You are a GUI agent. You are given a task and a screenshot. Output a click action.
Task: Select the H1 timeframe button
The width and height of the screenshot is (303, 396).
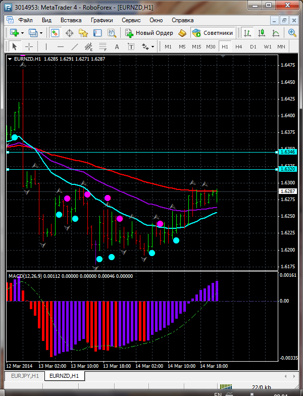[x=225, y=46]
